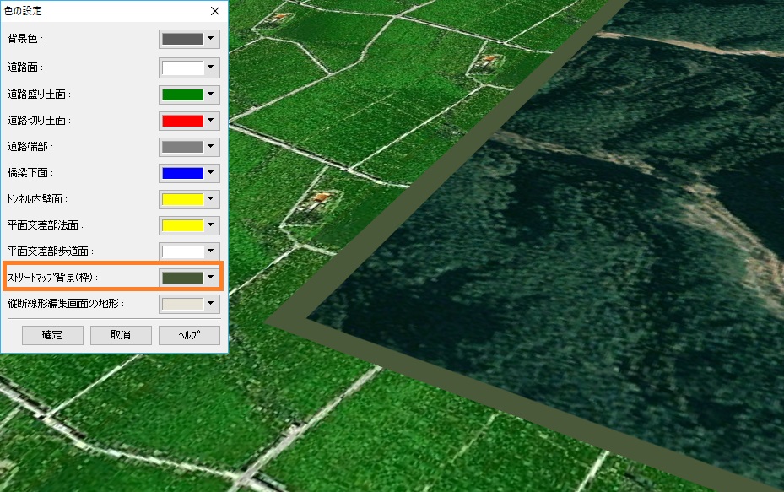Click the dark gray 背景色 swatch
The width and height of the screenshot is (784, 492).
(182, 39)
